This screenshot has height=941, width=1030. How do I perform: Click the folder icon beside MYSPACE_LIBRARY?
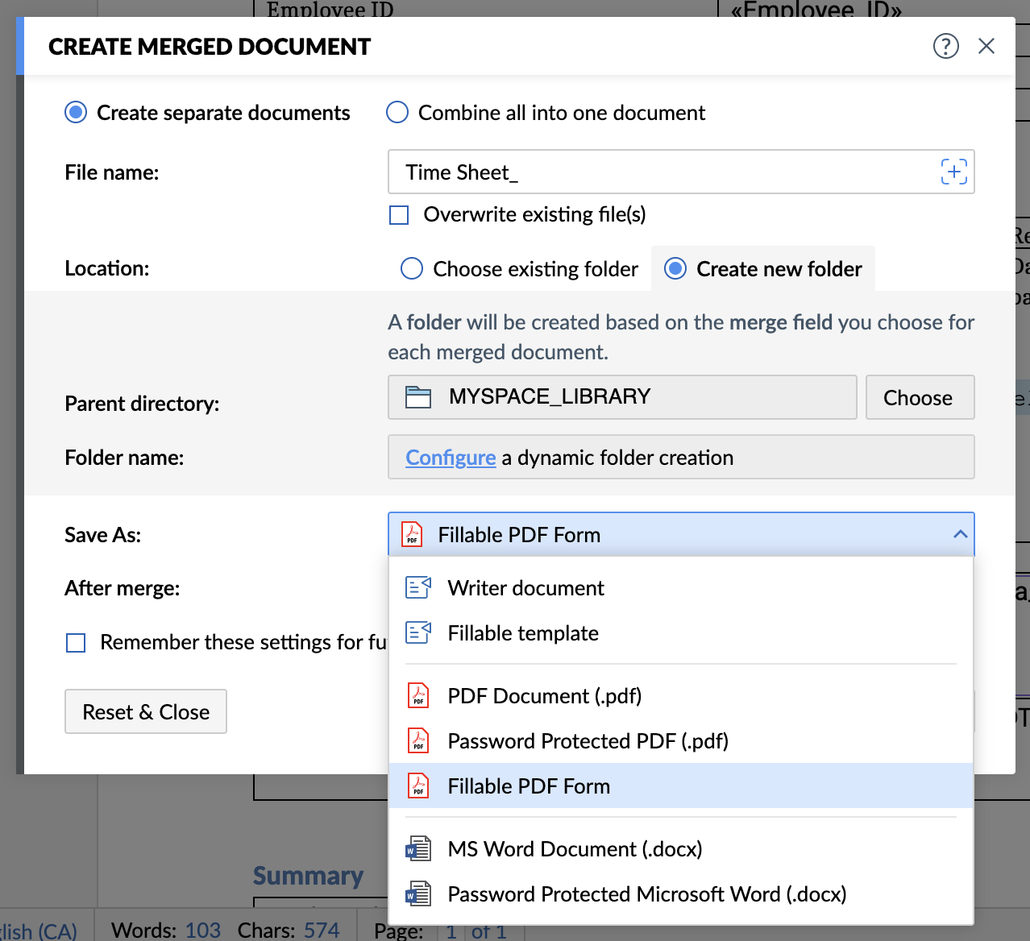pyautogui.click(x=417, y=397)
